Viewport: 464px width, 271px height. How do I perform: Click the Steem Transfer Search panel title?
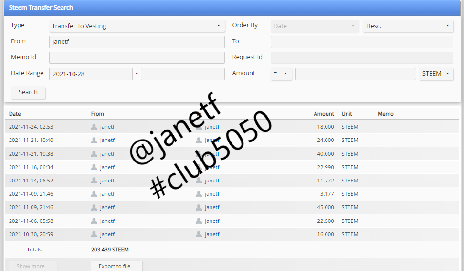(x=41, y=8)
